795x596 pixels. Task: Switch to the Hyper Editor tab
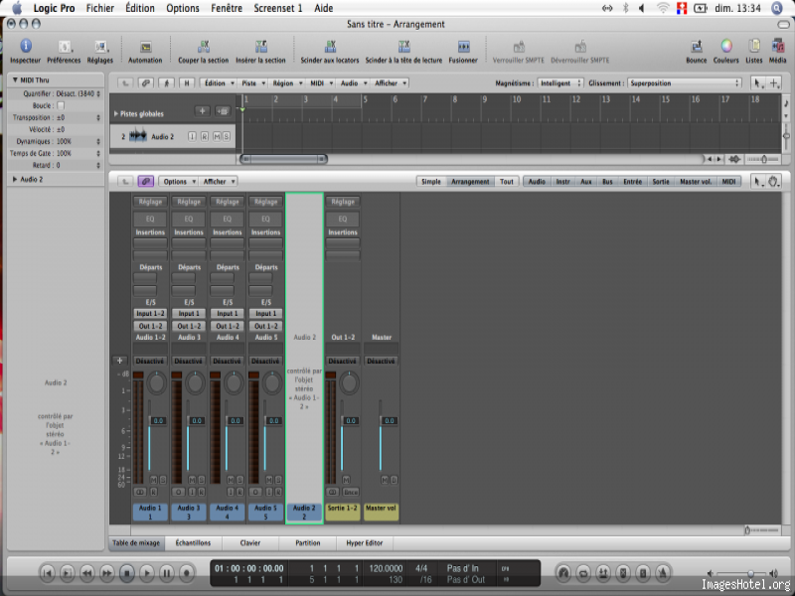(365, 542)
